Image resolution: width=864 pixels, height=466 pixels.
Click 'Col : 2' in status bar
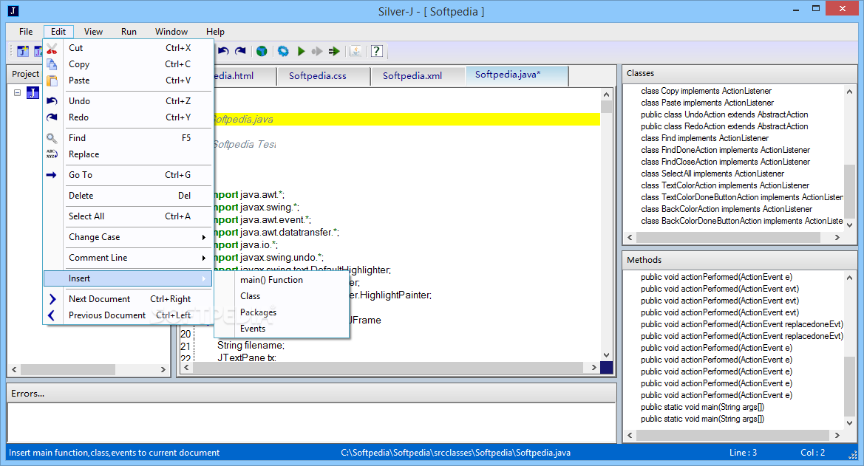(812, 453)
